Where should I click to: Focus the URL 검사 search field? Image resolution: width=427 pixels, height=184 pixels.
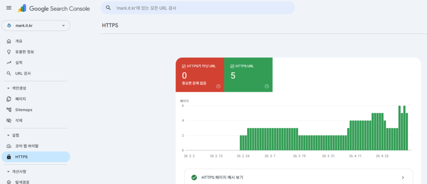pyautogui.click(x=198, y=8)
